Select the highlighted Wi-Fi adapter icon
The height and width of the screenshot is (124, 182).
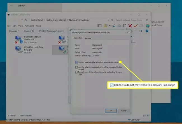62,50
